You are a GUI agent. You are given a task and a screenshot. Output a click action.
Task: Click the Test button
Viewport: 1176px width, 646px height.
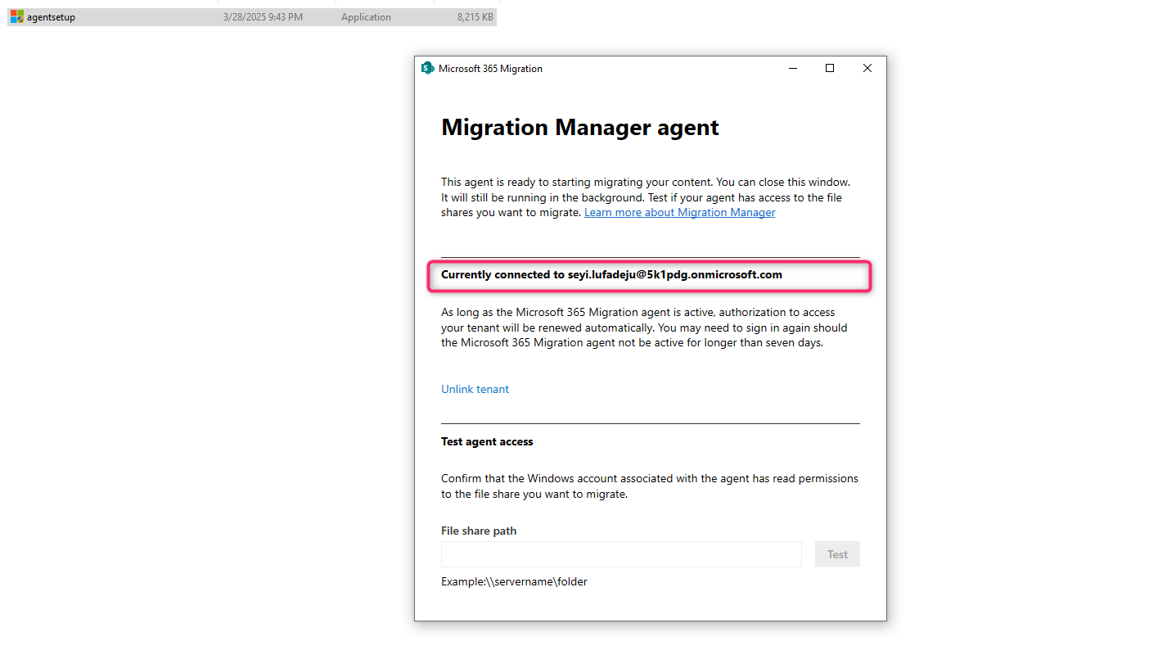pyautogui.click(x=837, y=554)
